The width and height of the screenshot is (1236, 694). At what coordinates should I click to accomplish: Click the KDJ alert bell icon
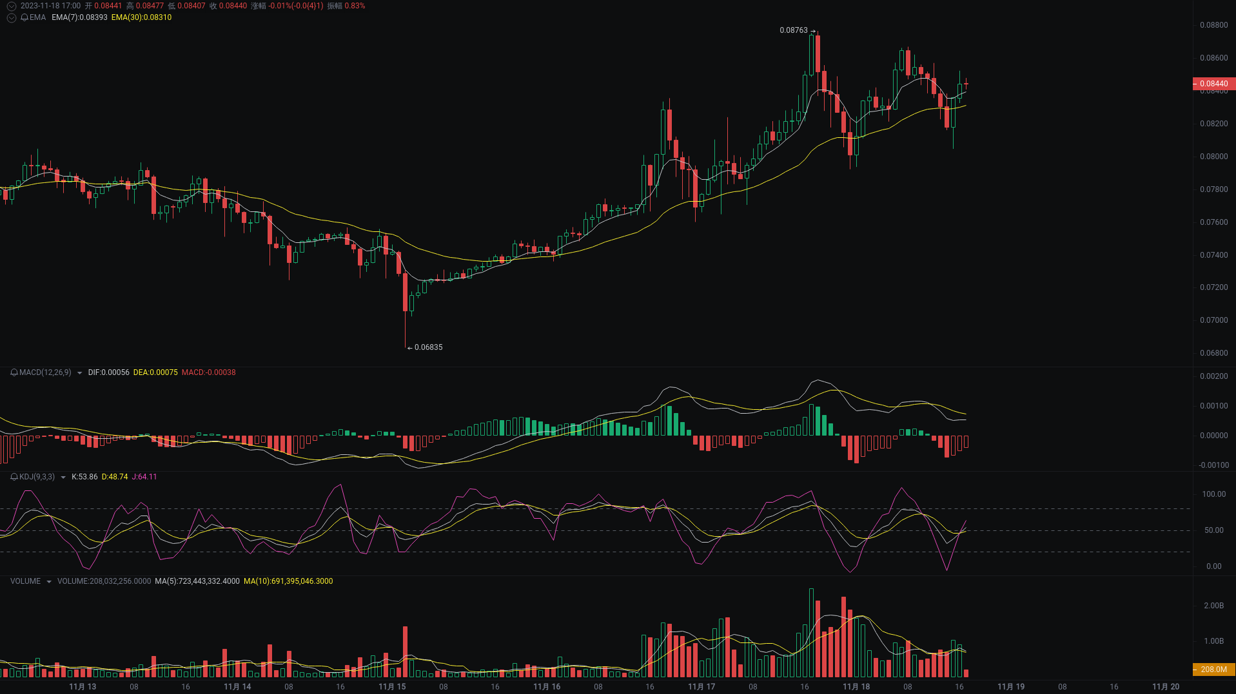(14, 477)
